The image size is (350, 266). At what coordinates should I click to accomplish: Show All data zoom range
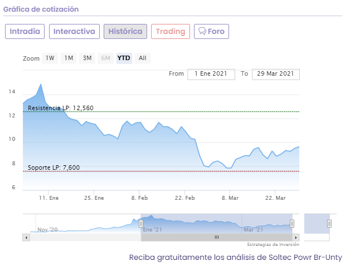(143, 58)
